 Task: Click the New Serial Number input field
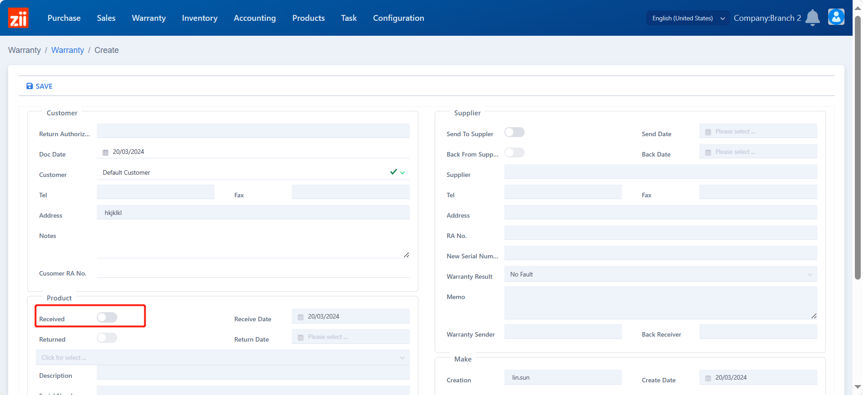pos(660,253)
